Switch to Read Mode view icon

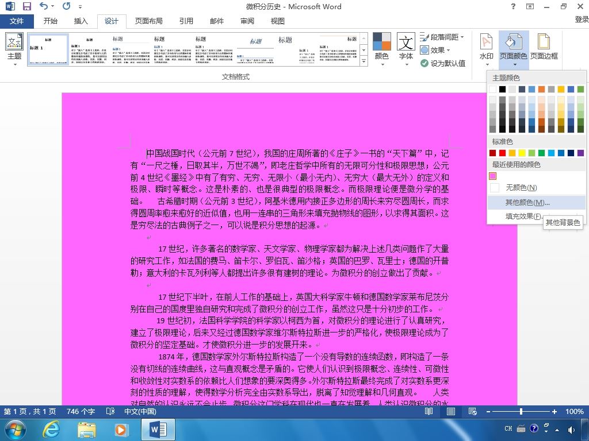tap(429, 411)
